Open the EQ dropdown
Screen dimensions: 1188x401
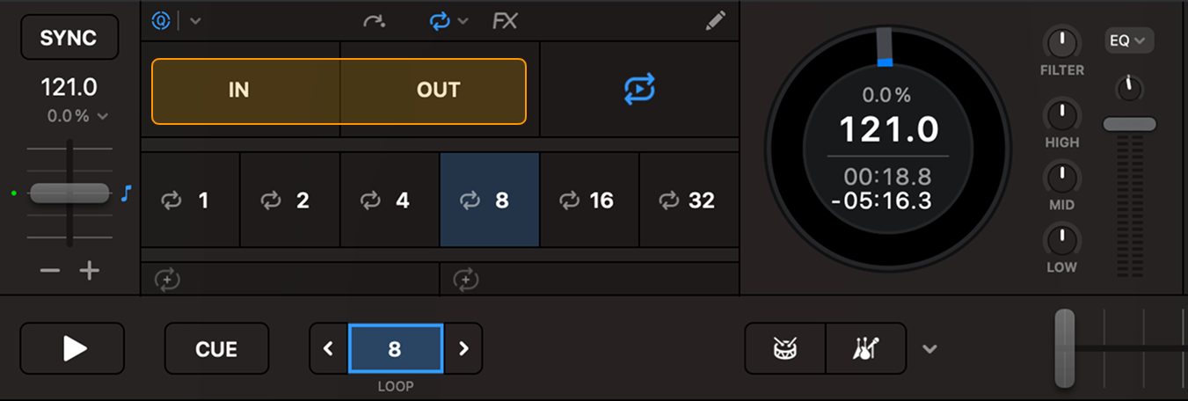tap(1129, 40)
